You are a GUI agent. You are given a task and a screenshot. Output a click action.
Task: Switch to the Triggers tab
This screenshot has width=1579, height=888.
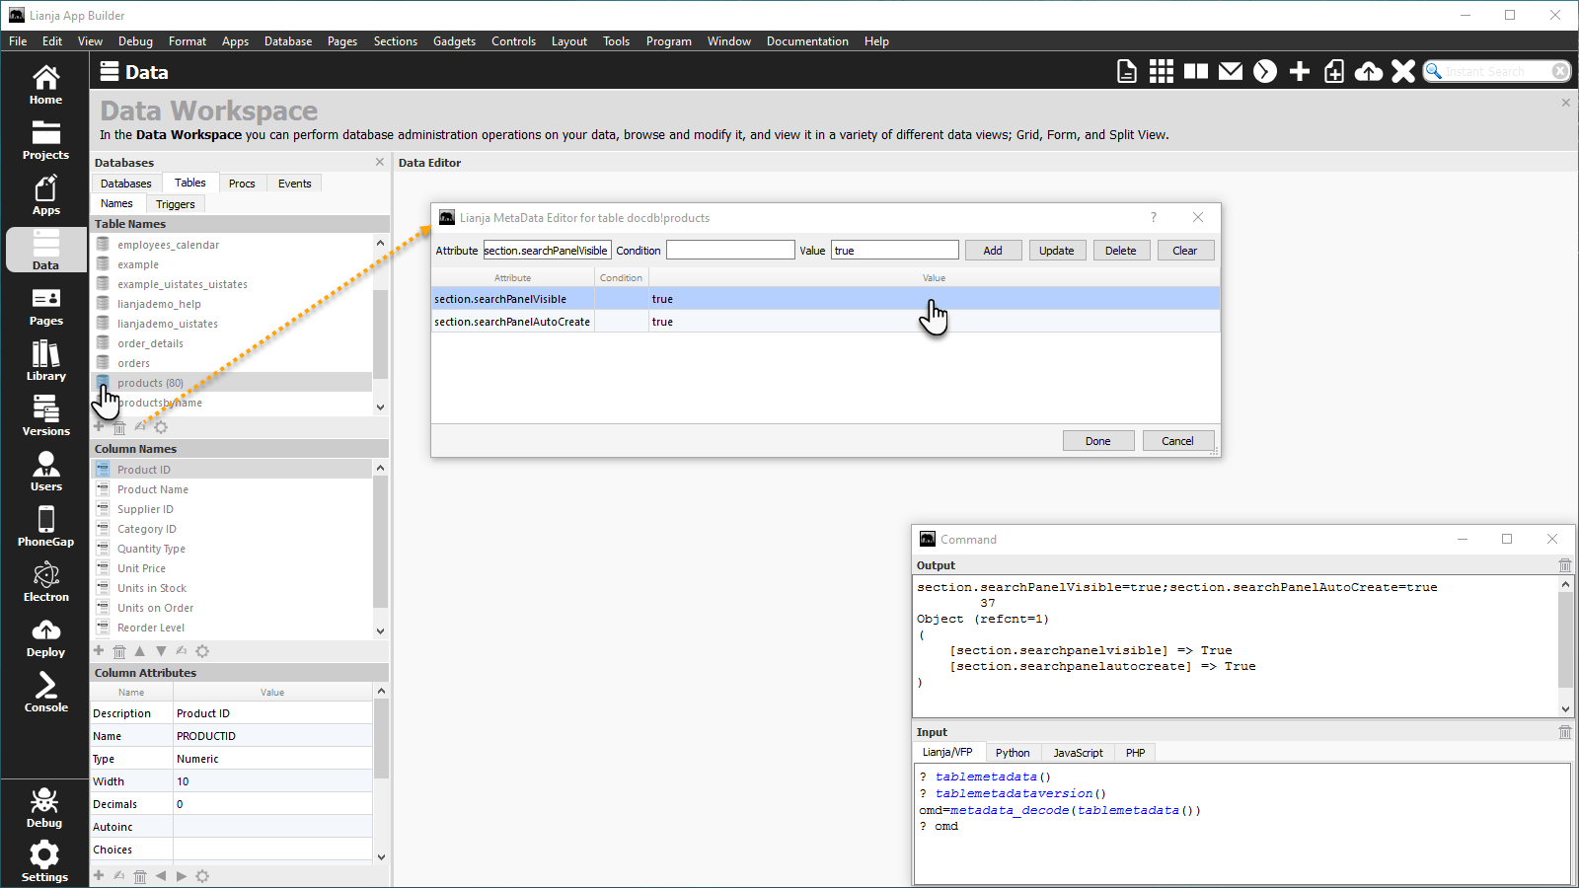tap(176, 204)
